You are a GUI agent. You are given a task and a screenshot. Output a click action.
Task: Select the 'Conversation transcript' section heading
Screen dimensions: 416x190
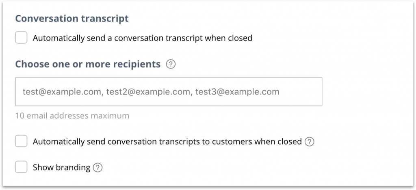point(72,19)
